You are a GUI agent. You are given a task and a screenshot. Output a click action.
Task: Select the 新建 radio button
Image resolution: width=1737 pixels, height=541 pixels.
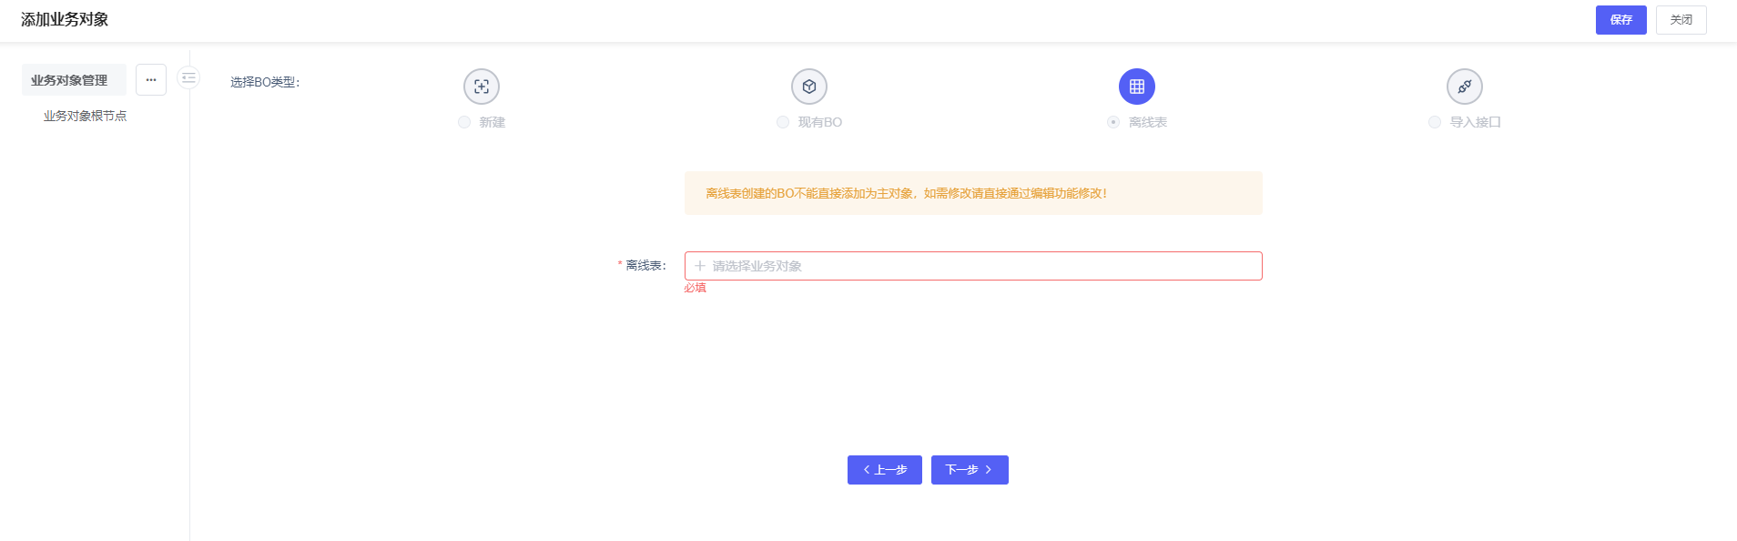(464, 122)
